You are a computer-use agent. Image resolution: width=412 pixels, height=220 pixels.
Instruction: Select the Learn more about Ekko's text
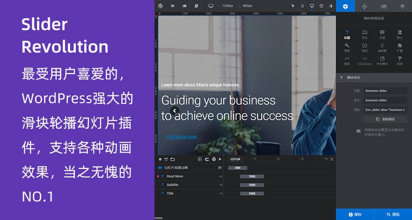pyautogui.click(x=200, y=85)
